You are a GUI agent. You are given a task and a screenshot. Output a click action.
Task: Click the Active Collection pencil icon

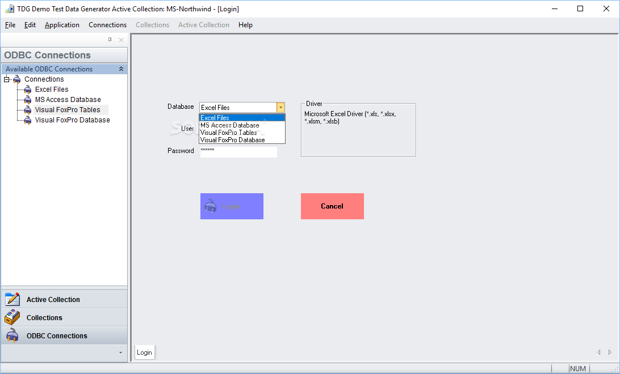[x=12, y=299]
